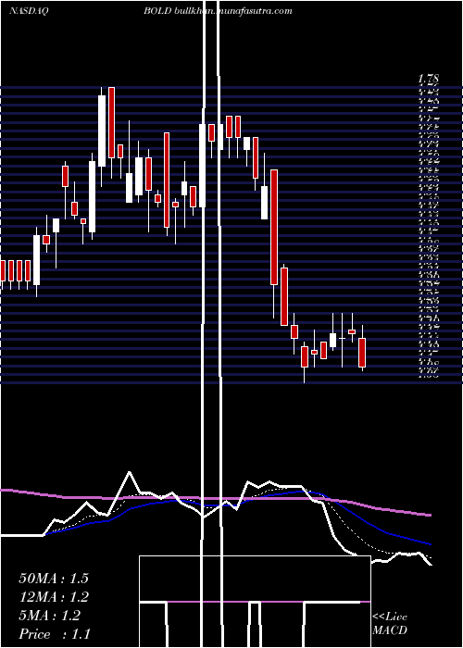Viewport: 463px width, 648px height.
Task: Click the NASDAQ exchange label
Action: (29, 11)
